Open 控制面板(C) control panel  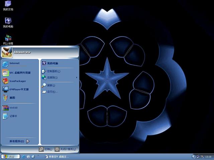pos(60,71)
